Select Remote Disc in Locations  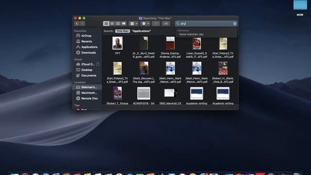87,98
